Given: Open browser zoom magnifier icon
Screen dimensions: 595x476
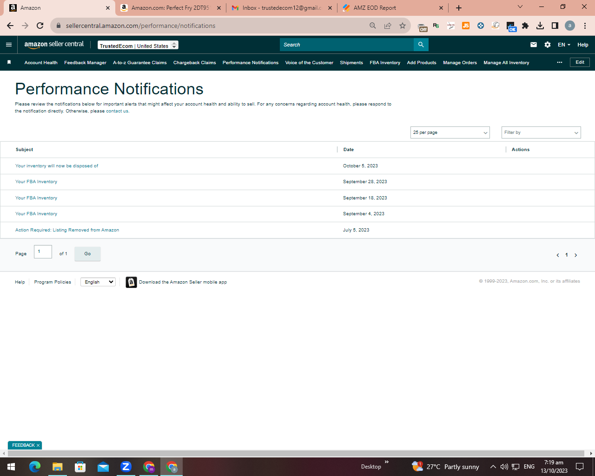Looking at the screenshot, I should point(373,26).
